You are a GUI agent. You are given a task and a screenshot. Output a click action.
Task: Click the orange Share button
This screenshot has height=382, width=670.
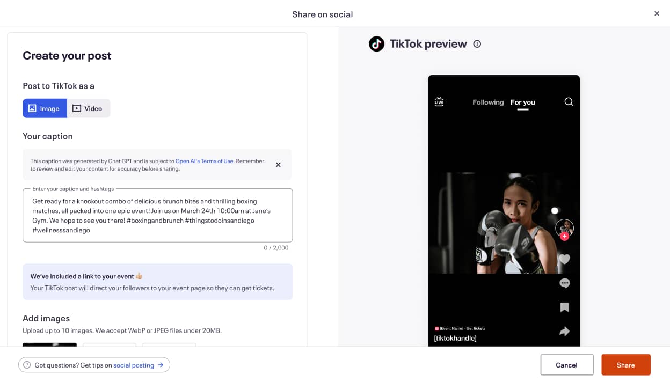point(625,365)
